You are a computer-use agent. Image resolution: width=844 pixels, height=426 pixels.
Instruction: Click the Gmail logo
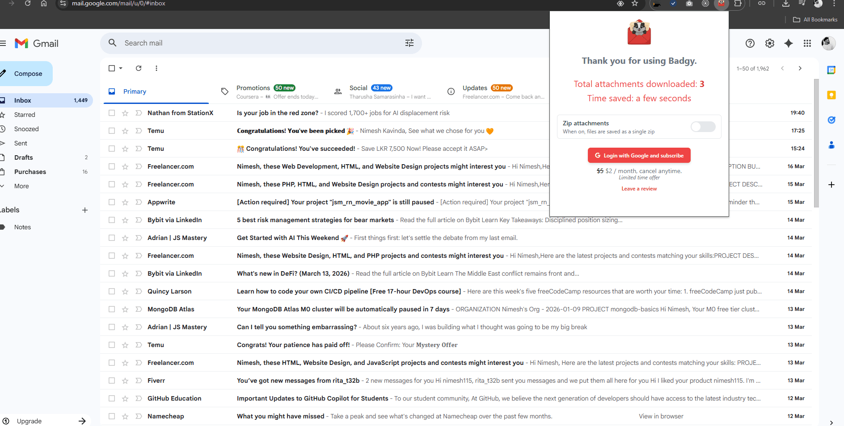click(37, 43)
